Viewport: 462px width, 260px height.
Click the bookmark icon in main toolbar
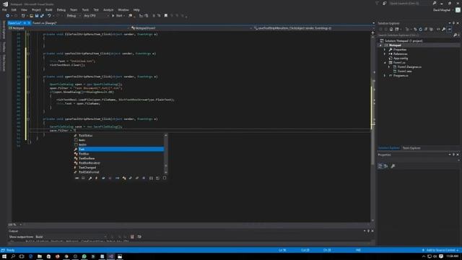click(x=166, y=16)
